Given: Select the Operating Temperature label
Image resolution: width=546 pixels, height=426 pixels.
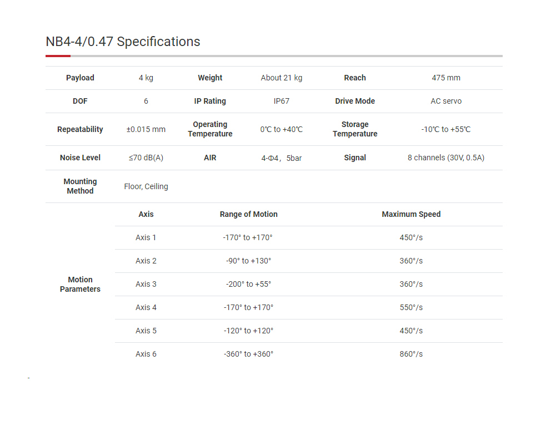Looking at the screenshot, I should [x=210, y=129].
